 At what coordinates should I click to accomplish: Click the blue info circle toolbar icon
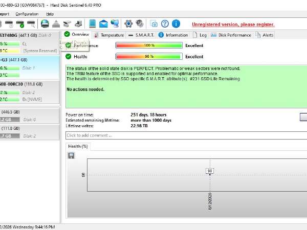pyautogui.click(x=176, y=24)
